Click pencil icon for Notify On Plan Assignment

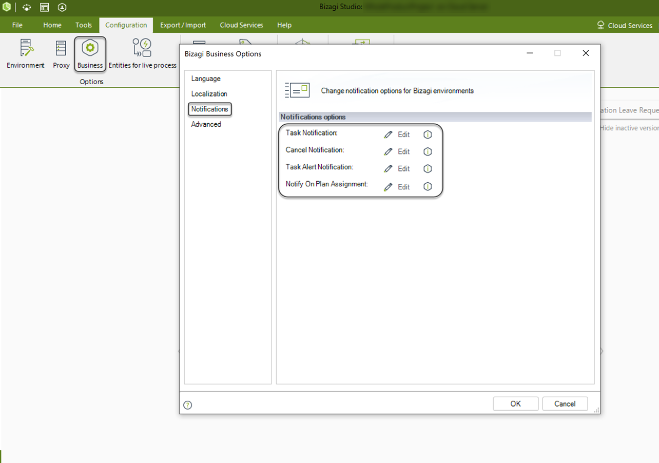click(x=388, y=187)
